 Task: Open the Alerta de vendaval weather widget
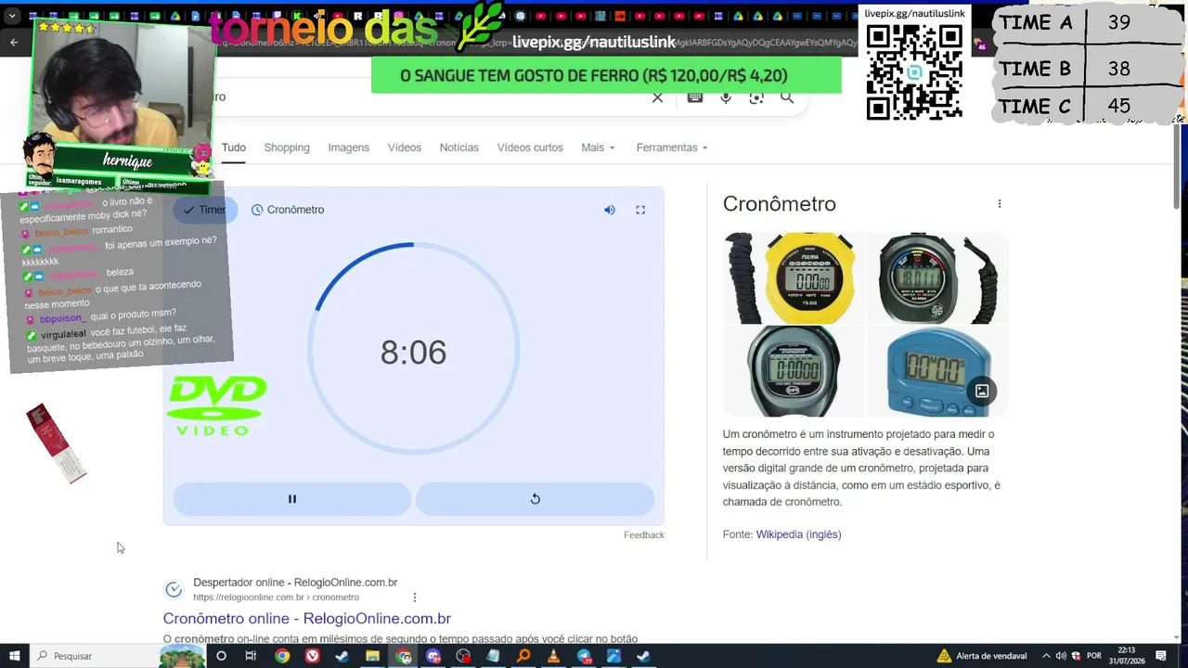tap(984, 656)
